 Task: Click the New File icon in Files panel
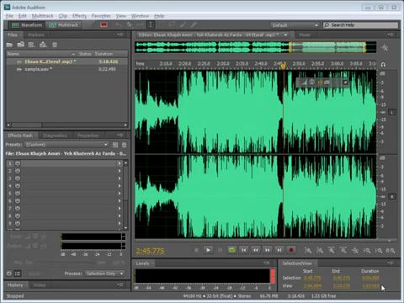[31, 45]
